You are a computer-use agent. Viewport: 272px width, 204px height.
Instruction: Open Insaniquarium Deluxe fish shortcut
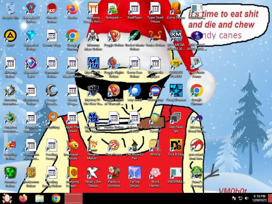pos(72,149)
